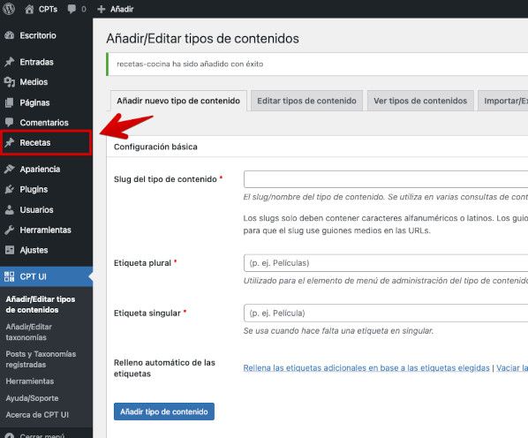Select the CPT UI menu item
Image resolution: width=528 pixels, height=438 pixels.
[46, 276]
